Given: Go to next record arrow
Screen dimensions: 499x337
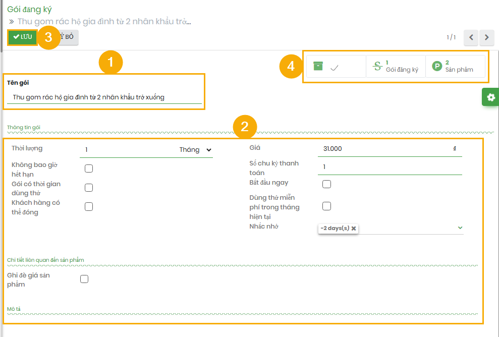Looking at the screenshot, I should (486, 37).
